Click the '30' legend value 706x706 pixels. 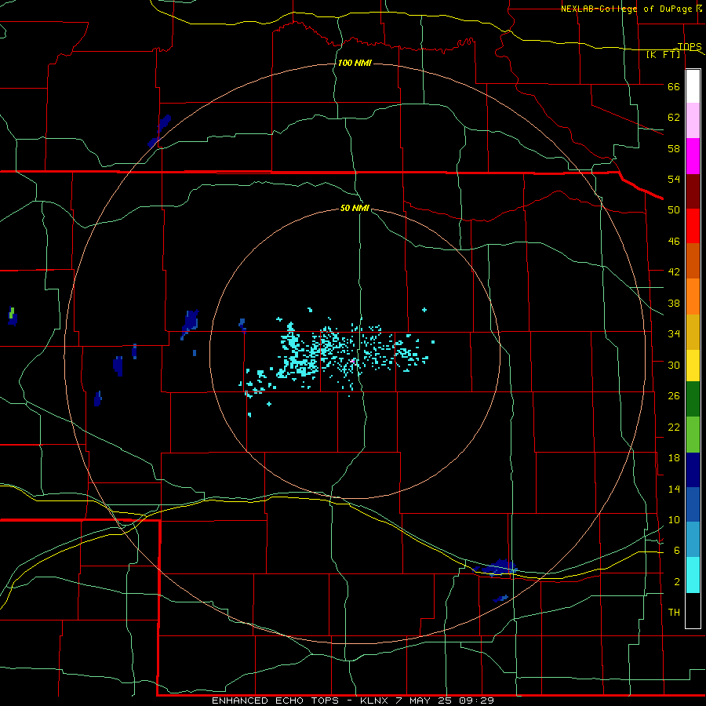[x=674, y=365]
